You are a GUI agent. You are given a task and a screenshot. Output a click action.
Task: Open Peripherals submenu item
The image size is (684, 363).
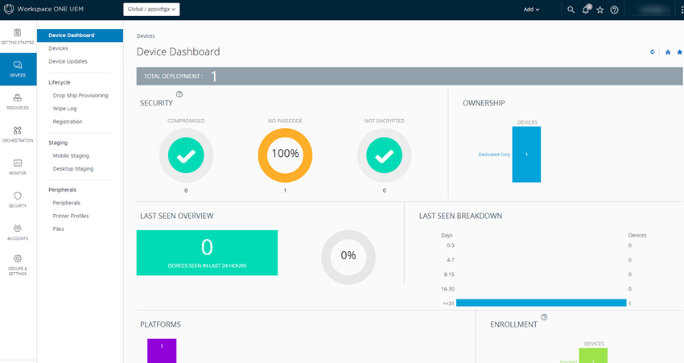66,203
